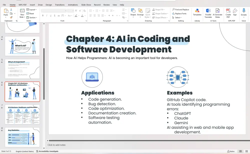Screen dimensions: 250x154
Task: Click slide panel scroll down arrow
Action: tap(44, 148)
